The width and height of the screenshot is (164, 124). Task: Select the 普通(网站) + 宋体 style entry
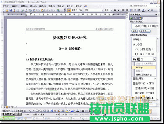(143, 83)
